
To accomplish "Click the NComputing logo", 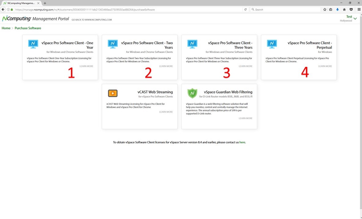I will pos(16,19).
